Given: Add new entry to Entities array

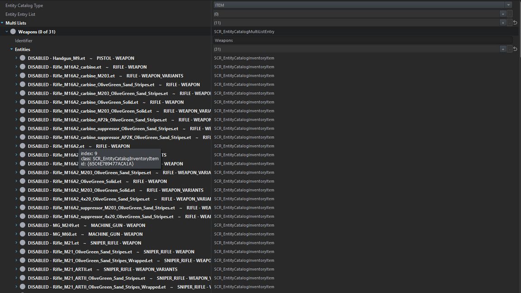Looking at the screenshot, I should click(502, 49).
